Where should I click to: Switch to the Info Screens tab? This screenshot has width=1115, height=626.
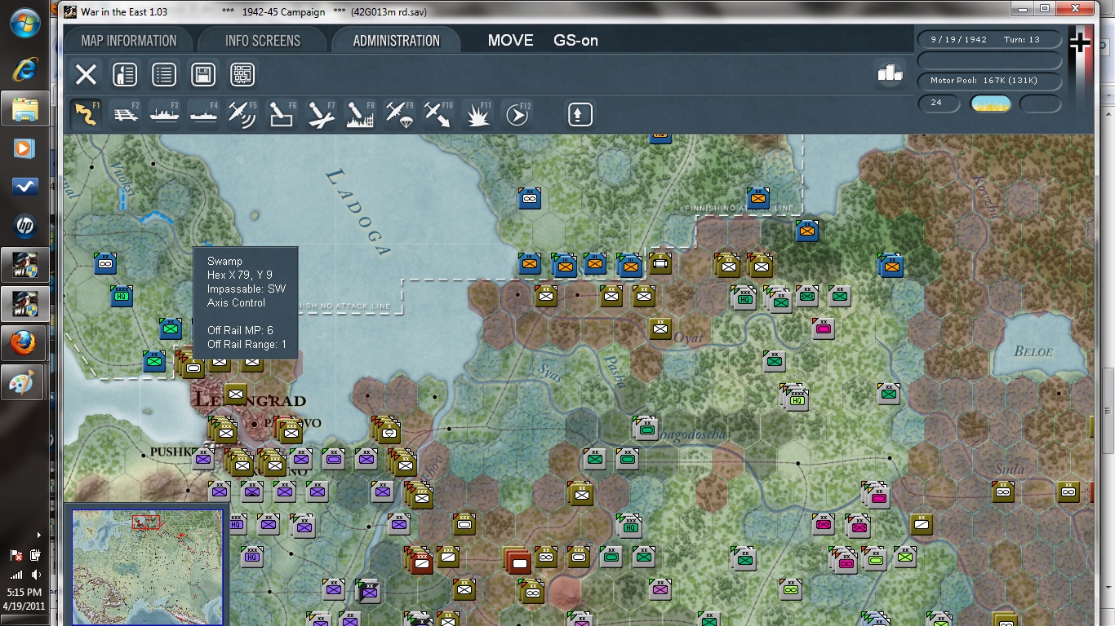pyautogui.click(x=263, y=41)
